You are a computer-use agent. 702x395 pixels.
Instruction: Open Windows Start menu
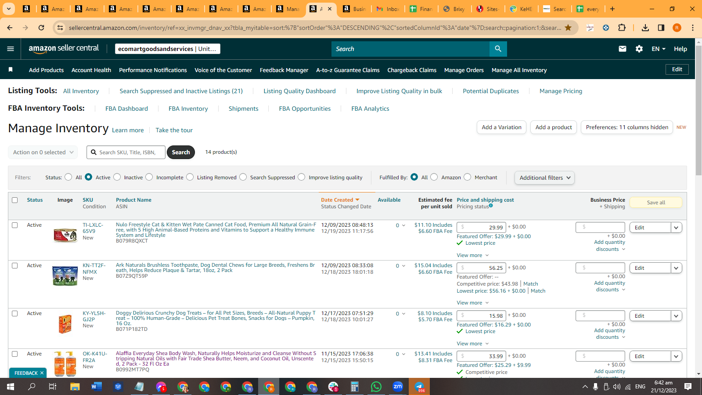pyautogui.click(x=11, y=387)
